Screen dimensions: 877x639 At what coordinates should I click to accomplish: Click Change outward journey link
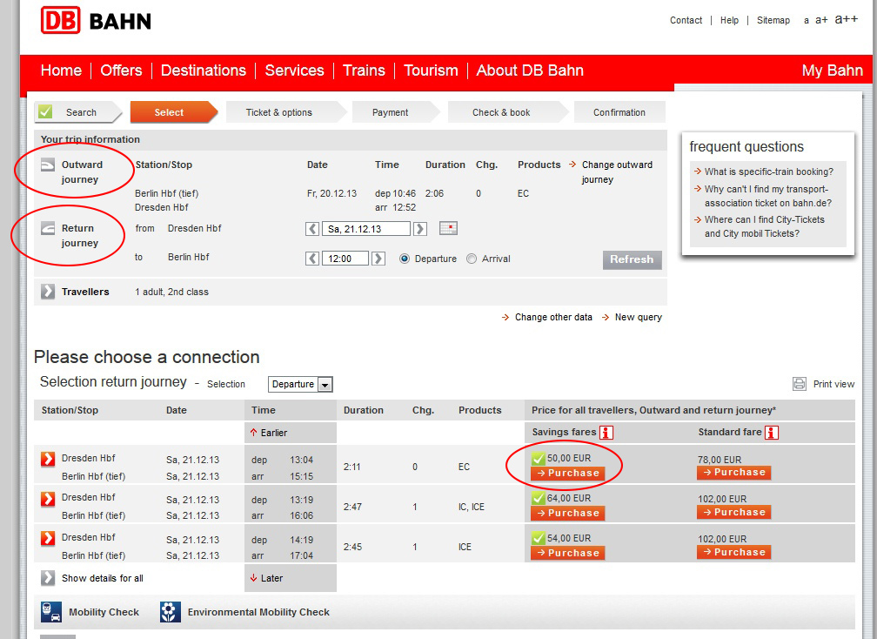617,172
